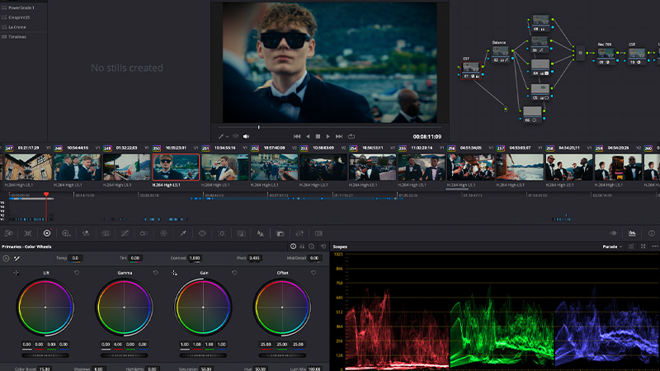Open the Tracker palette
Viewport: 660px width, 371px height.
pos(222,233)
